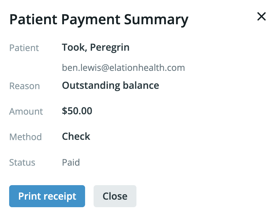The image size is (271, 216).
Task: Click the Method field label
Action: point(26,137)
